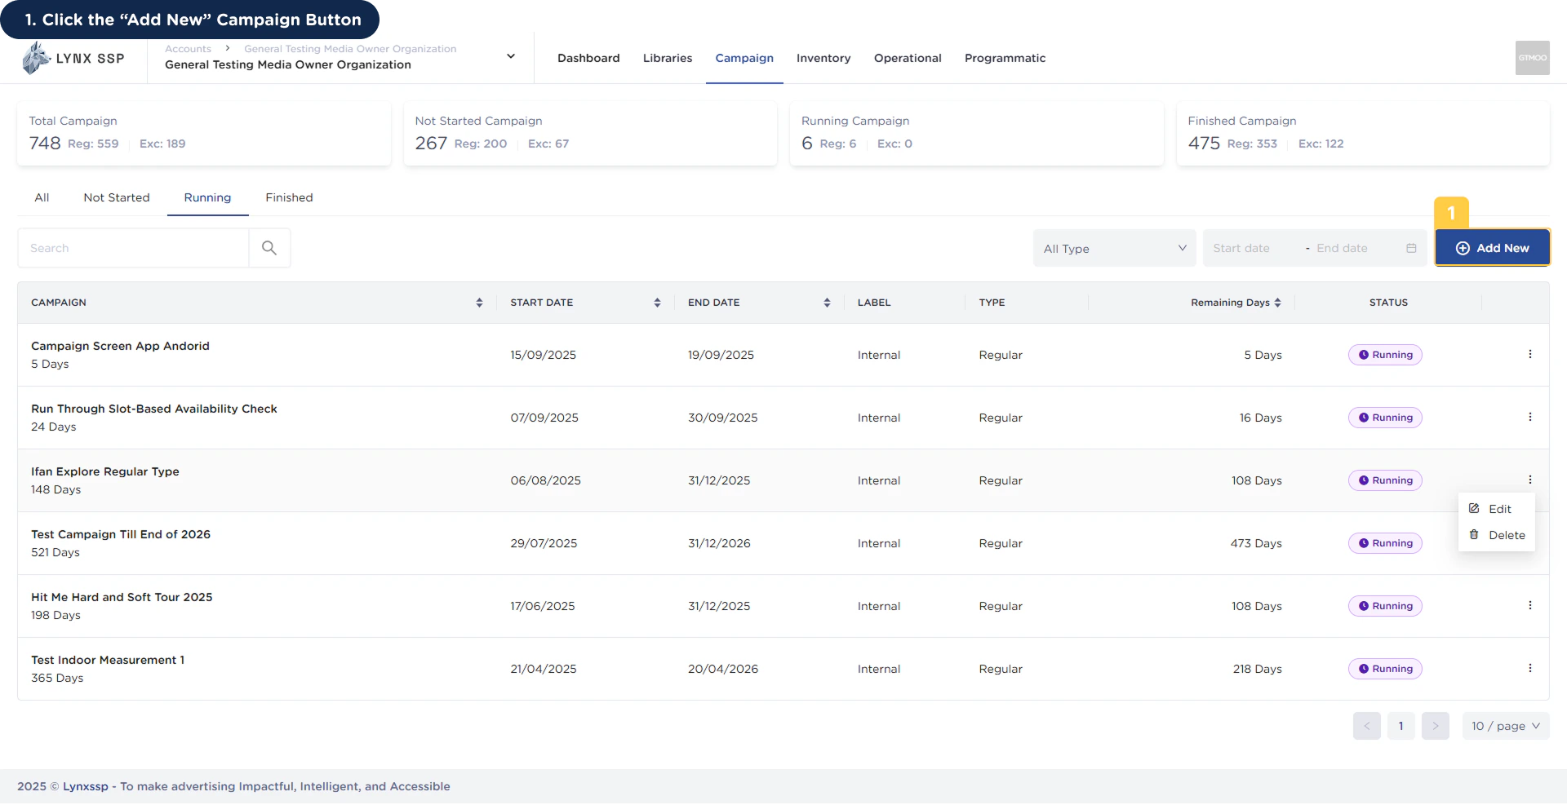
Task: Click the Running status badge for Campaign Screen App Andorid
Action: [x=1385, y=355]
